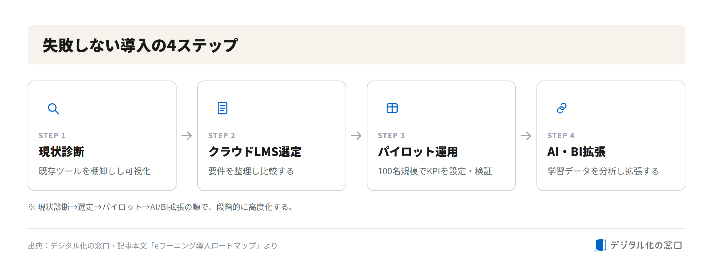Click the STEP 4 label

(561, 135)
